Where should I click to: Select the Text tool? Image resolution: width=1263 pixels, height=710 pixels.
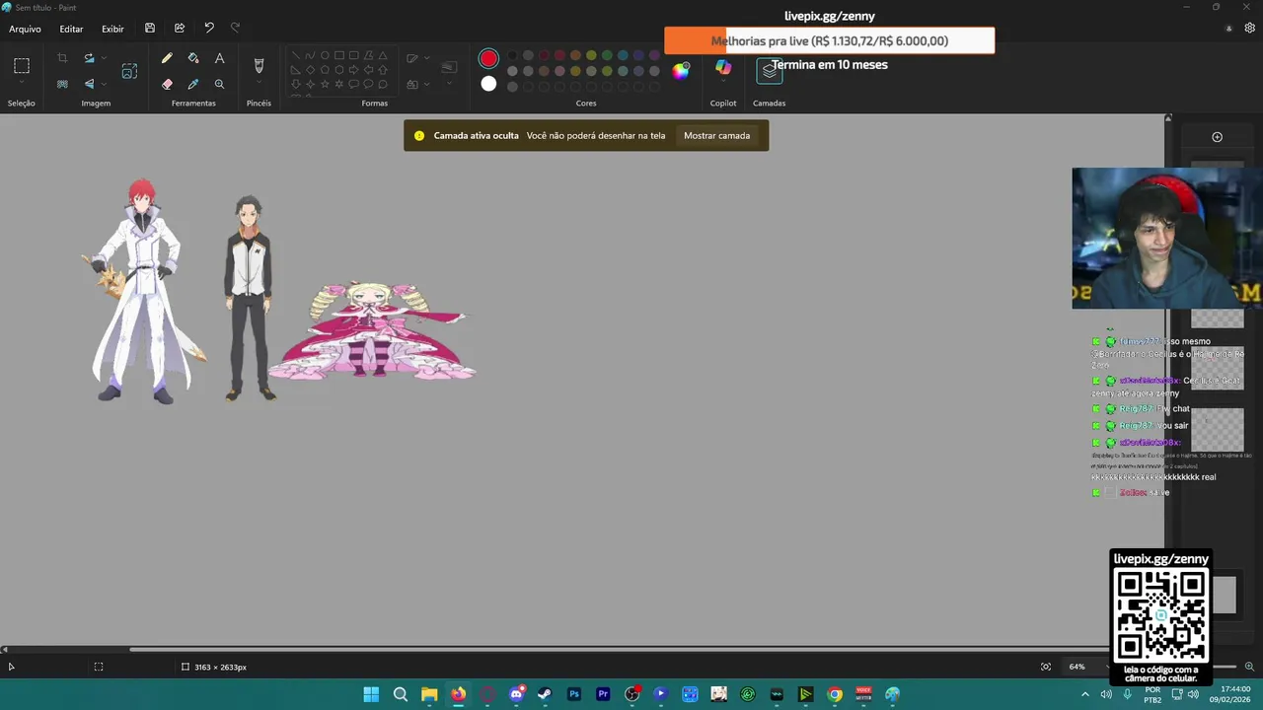coord(219,58)
